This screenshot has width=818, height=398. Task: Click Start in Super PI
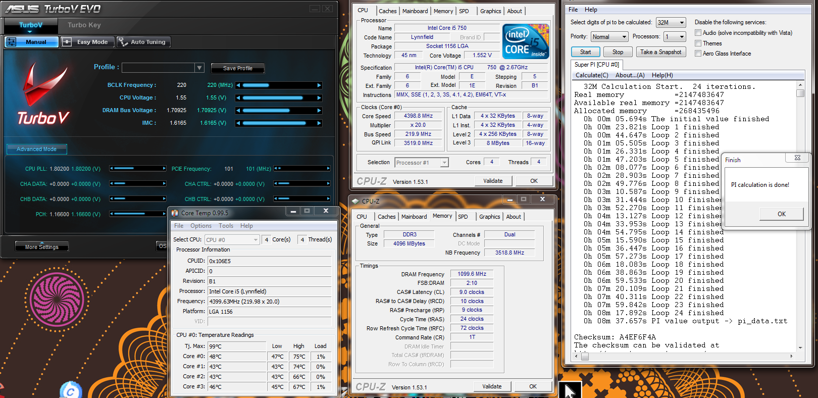(586, 52)
